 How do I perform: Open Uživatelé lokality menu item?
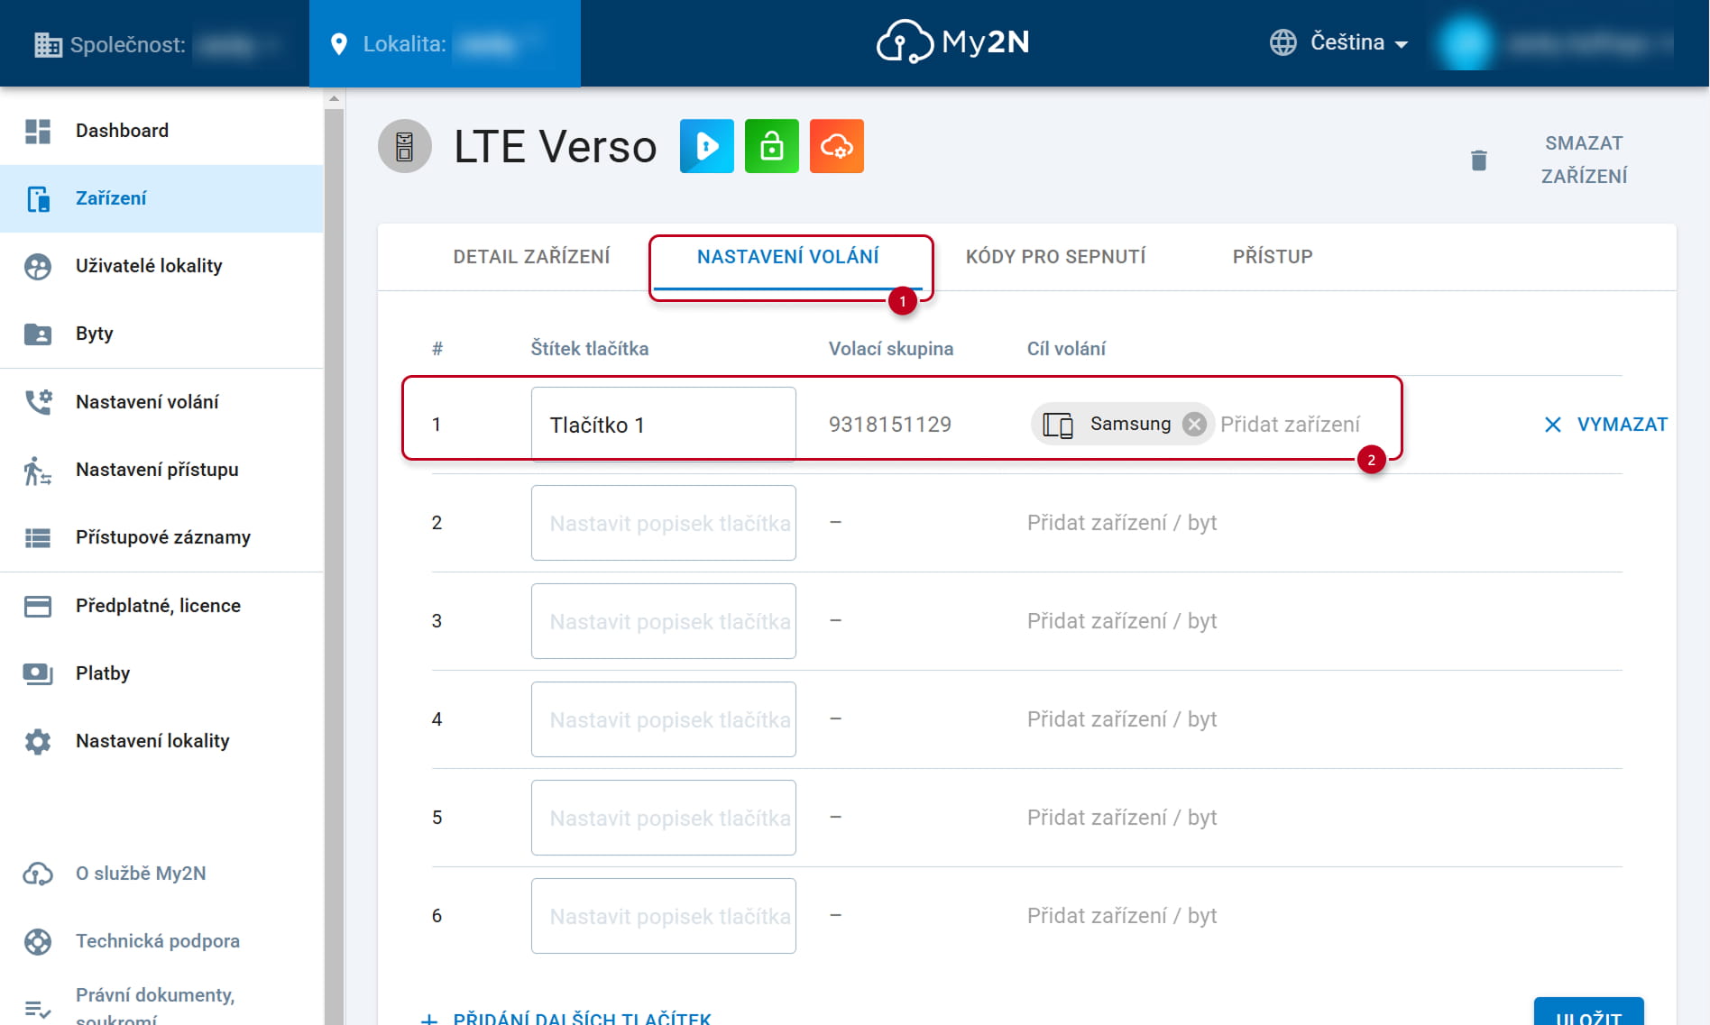point(161,266)
